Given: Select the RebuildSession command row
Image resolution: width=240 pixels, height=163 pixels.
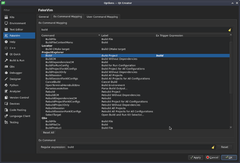Looking at the screenshot, I should [55, 108].
